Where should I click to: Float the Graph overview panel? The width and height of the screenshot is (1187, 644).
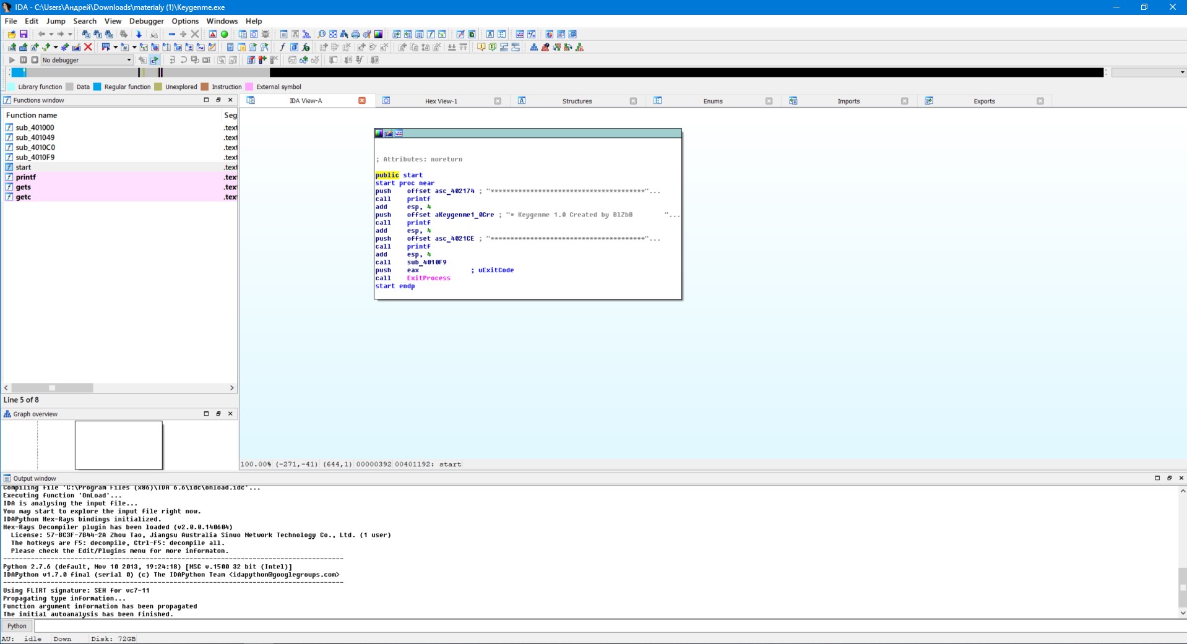(x=218, y=413)
